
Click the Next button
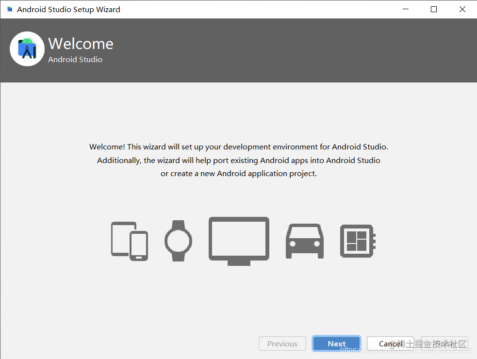point(336,343)
